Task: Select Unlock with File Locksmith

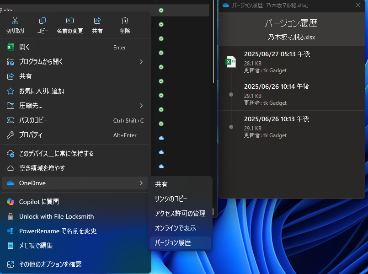Action: [75, 216]
